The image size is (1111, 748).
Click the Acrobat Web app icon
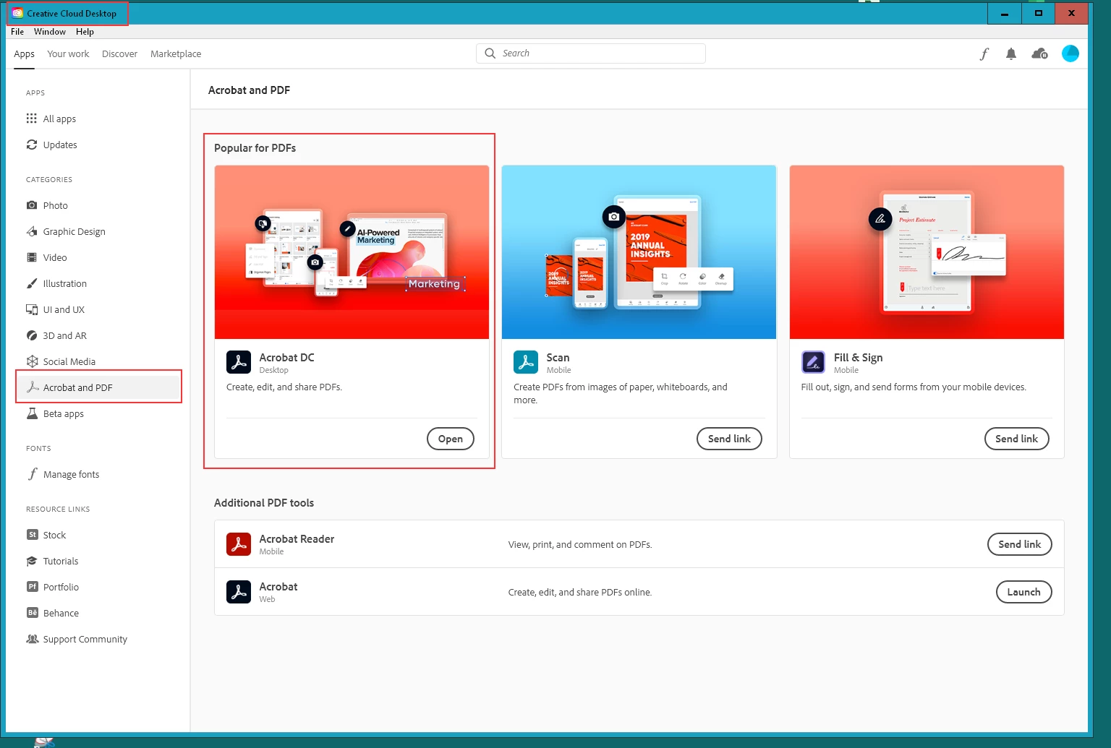coord(239,592)
